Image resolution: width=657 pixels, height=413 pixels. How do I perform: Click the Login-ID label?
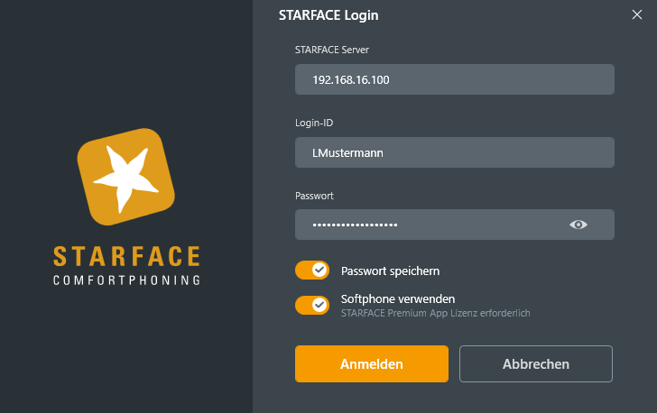point(314,124)
